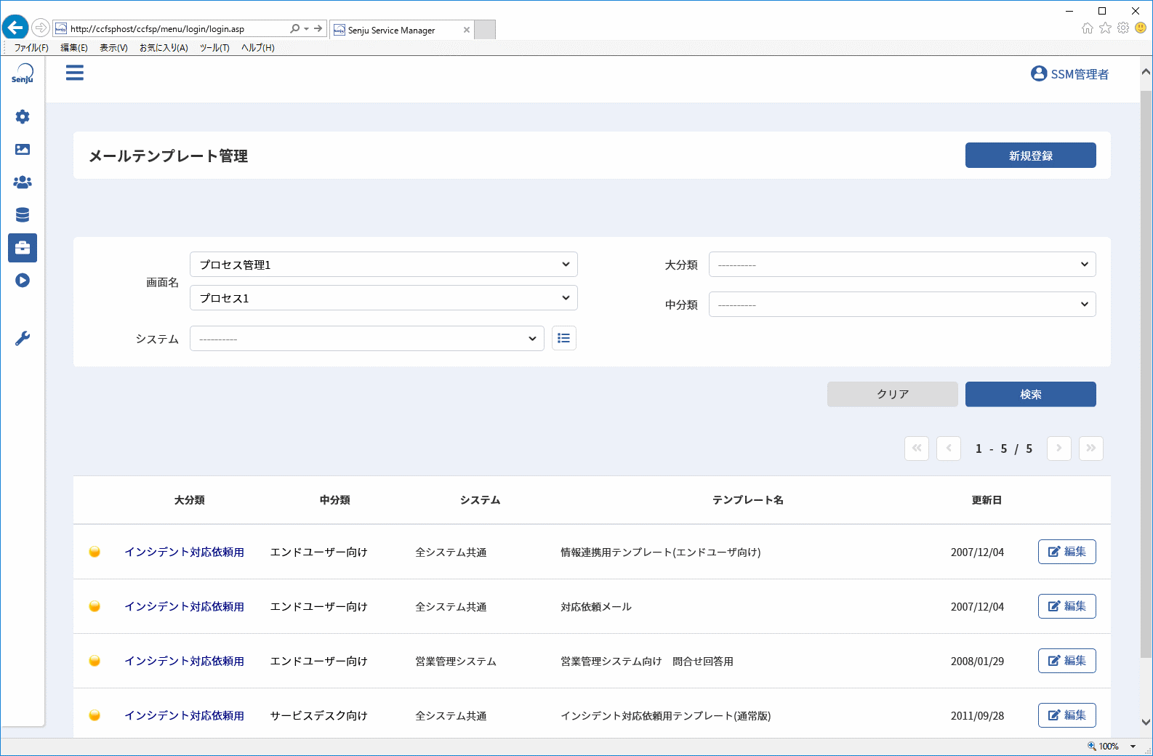The image size is (1153, 756).
Task: Select the users group sidebar icon
Action: (23, 182)
